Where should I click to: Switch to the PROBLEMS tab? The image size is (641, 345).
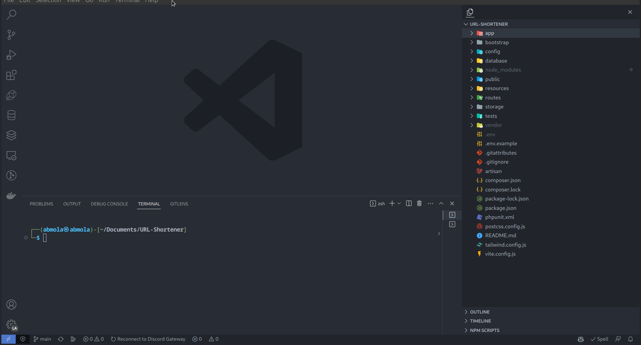[41, 204]
